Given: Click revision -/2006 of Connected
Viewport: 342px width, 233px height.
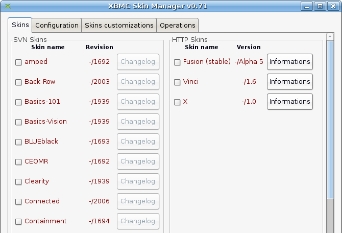Looking at the screenshot, I should pyautogui.click(x=99, y=201).
